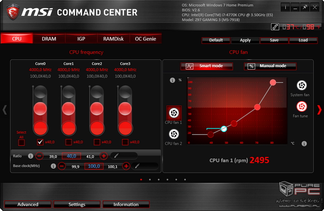Click the third page indicator dot
The width and height of the screenshot is (324, 211).
point(159,180)
